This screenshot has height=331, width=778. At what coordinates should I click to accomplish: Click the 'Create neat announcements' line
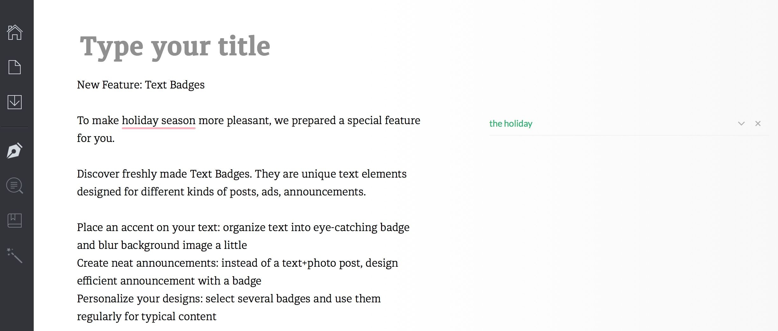tap(238, 263)
